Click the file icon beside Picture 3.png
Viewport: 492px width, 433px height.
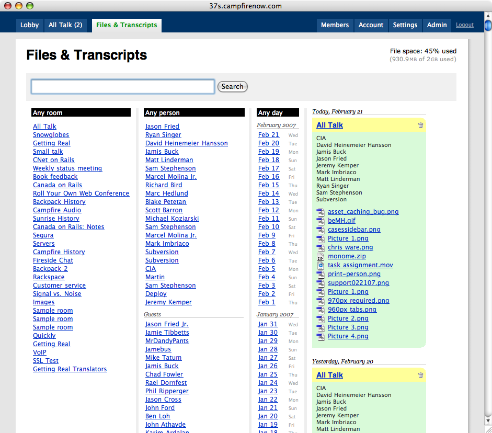pyautogui.click(x=321, y=327)
